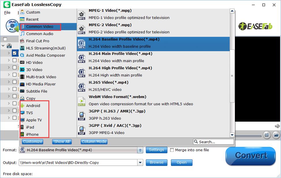Image resolution: width=281 pixels, height=178 pixels.
Task: Open the Settings button
Action: [x=156, y=150]
